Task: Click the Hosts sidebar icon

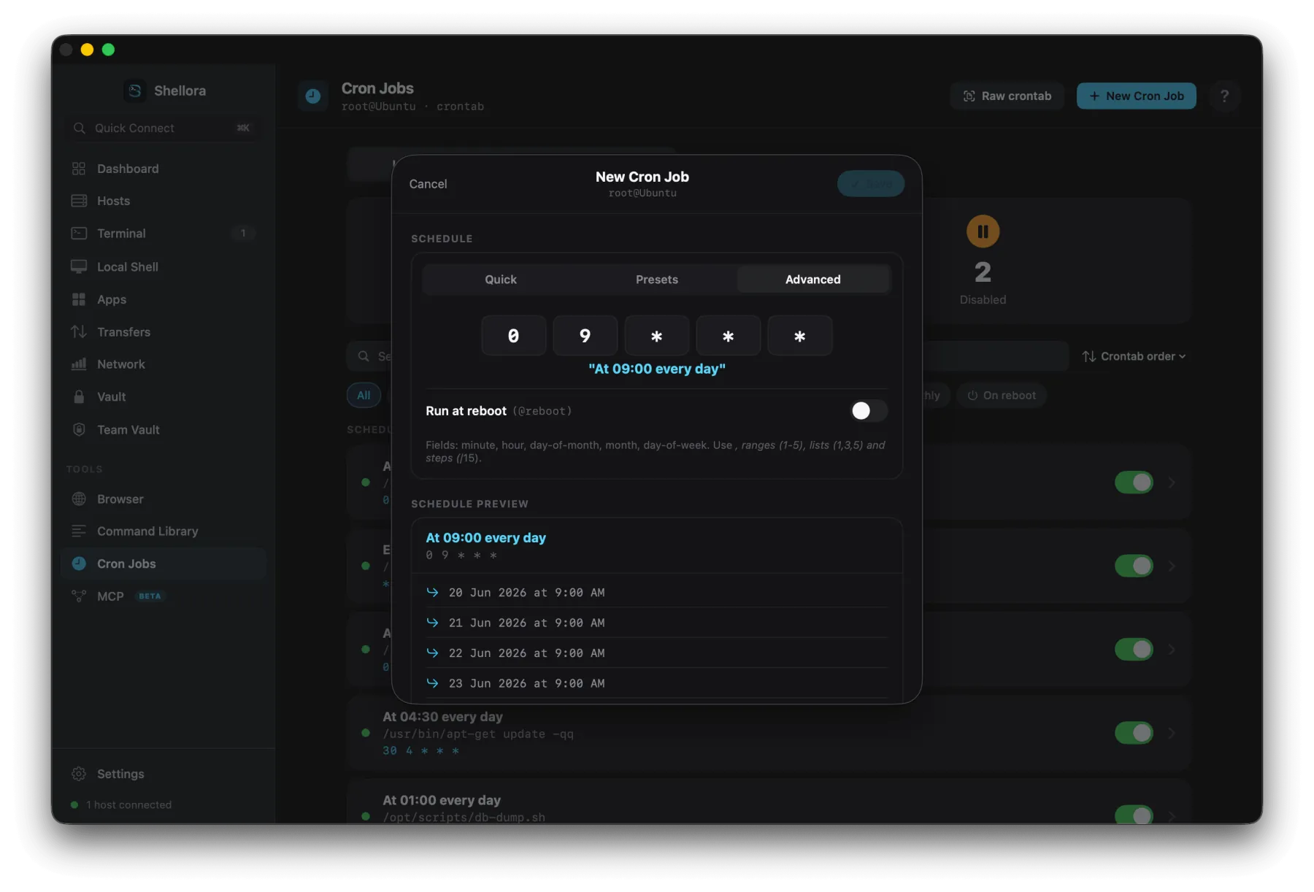Action: pyautogui.click(x=79, y=201)
